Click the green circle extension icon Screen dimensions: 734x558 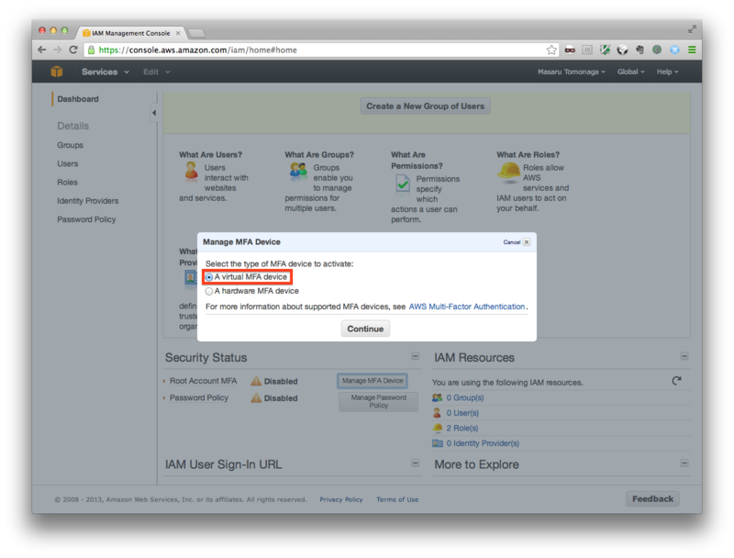coord(657,50)
